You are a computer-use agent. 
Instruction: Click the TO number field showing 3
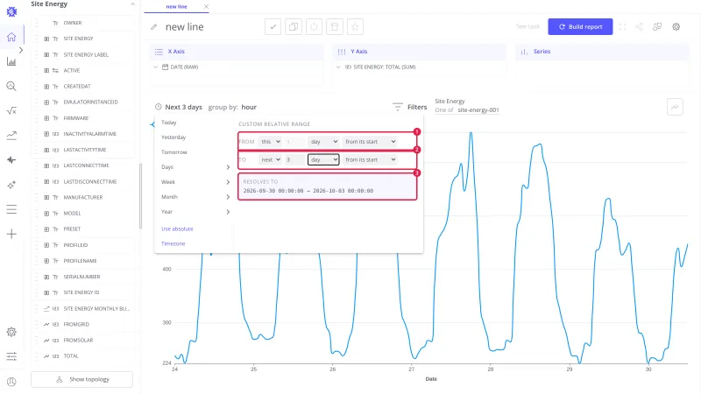click(294, 159)
